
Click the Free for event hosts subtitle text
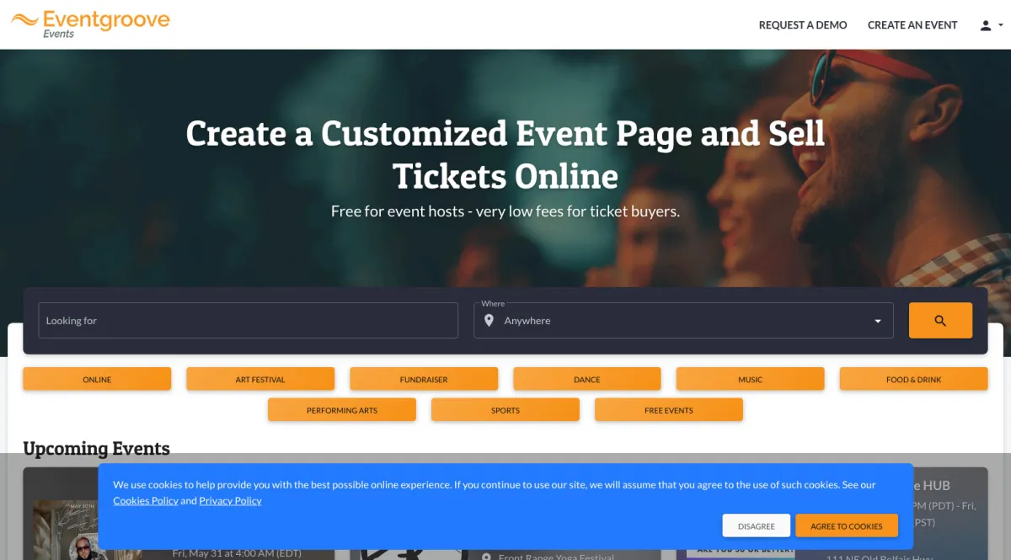point(505,211)
